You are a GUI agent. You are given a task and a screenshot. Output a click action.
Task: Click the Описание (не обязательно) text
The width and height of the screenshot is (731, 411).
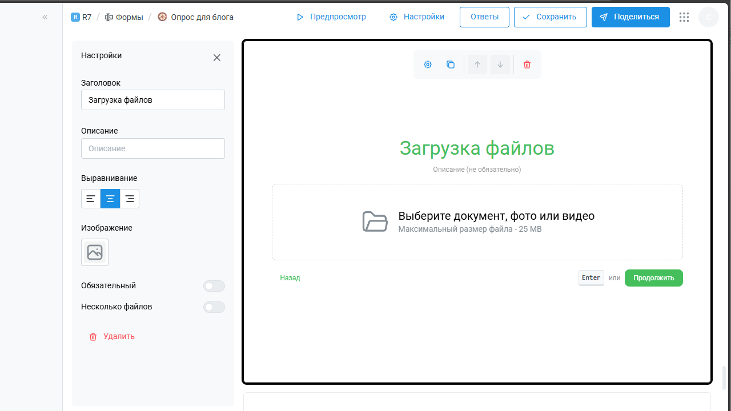[477, 170]
